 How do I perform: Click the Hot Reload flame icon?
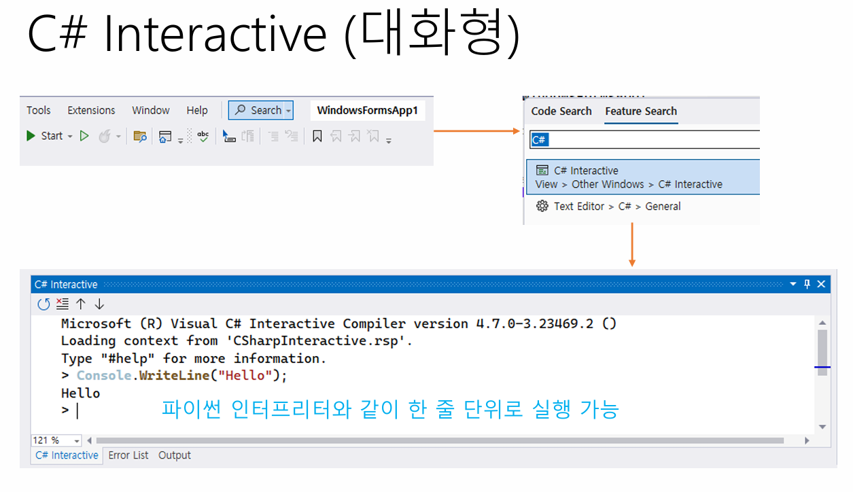(x=105, y=136)
